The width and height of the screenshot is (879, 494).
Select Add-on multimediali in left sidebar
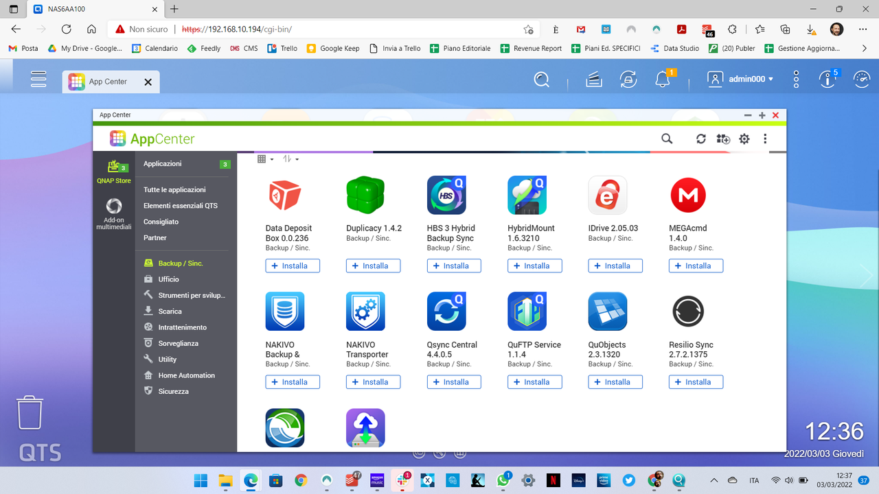click(114, 214)
